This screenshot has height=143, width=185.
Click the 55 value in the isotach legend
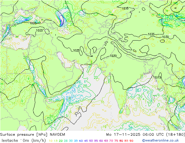pos(96,141)
